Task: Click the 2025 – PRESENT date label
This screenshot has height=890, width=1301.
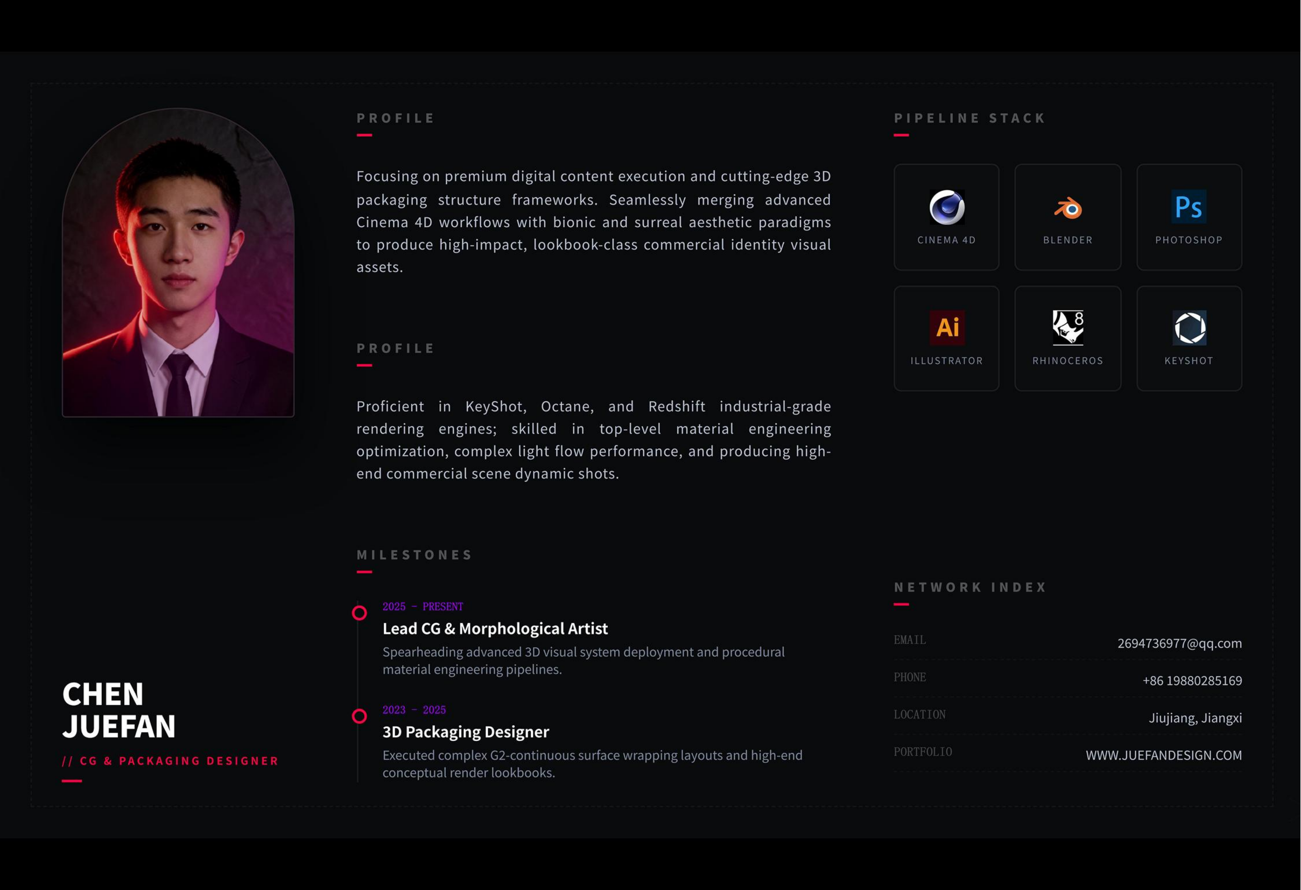Action: coord(423,606)
